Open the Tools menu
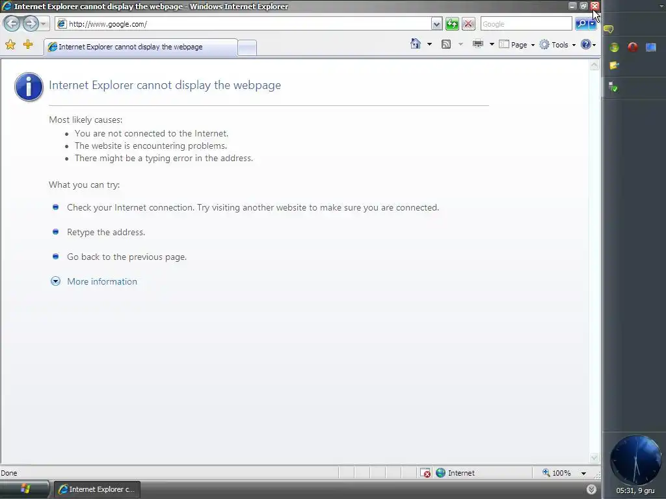 (557, 45)
